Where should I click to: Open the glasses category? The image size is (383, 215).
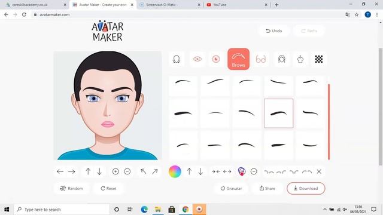tap(261, 59)
